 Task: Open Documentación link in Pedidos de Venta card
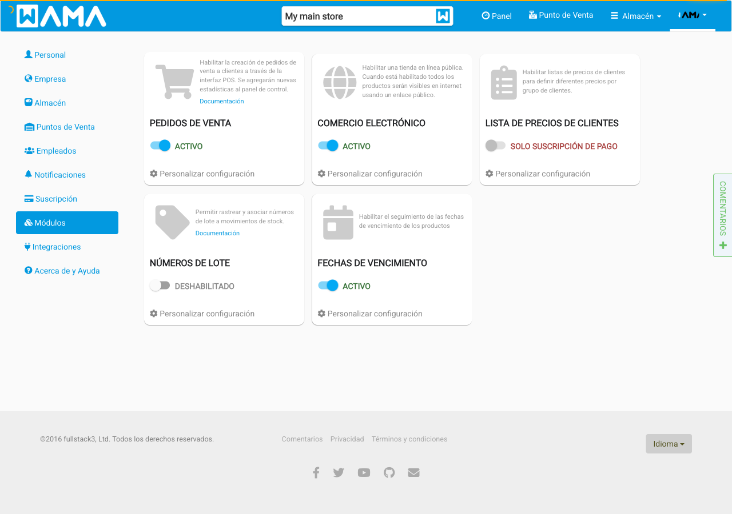222,101
